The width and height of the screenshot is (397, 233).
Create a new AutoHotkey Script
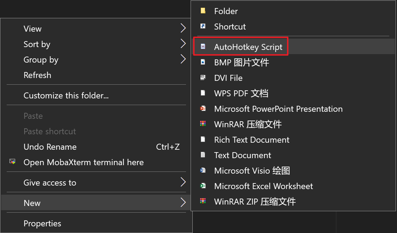coord(294,46)
